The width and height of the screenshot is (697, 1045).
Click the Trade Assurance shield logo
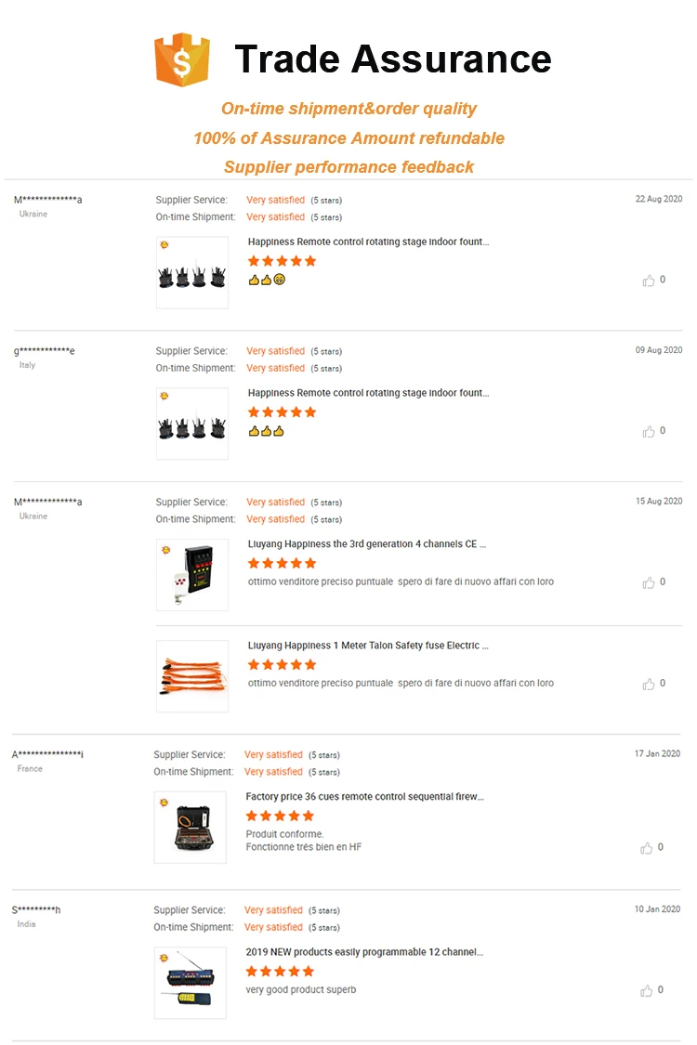click(x=182, y=59)
